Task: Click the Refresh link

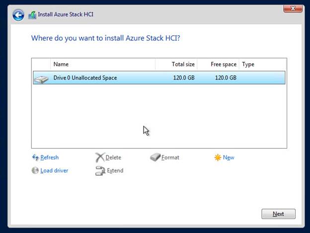Action: coord(49,157)
